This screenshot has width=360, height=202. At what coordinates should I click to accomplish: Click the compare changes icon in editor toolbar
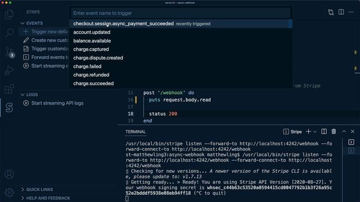[x=331, y=12]
